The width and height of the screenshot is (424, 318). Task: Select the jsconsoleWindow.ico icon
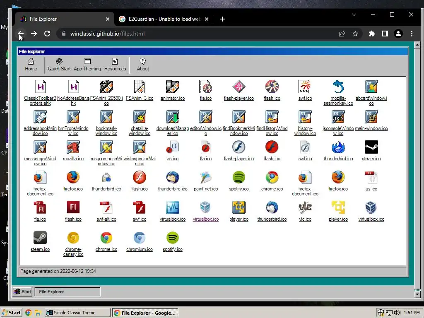pos(338,117)
